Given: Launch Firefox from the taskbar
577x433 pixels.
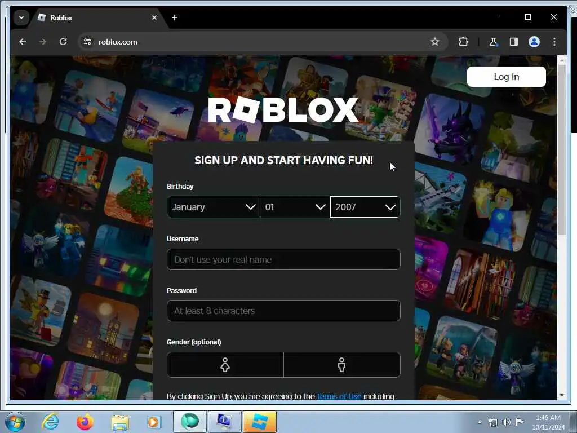Looking at the screenshot, I should 85,422.
